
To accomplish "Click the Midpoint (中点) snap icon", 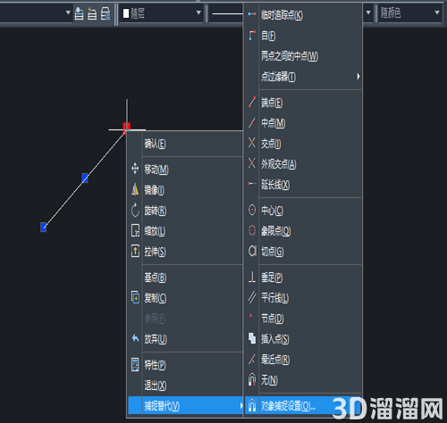I will (x=252, y=122).
